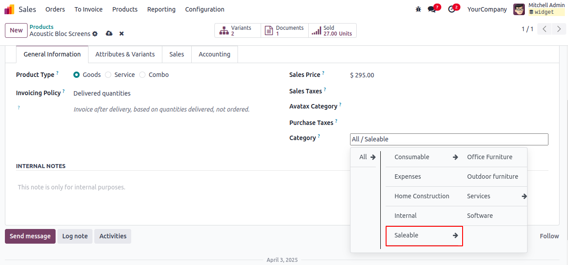This screenshot has width=568, height=265.
Task: Expand the Consumable category arrow
Action: point(455,157)
